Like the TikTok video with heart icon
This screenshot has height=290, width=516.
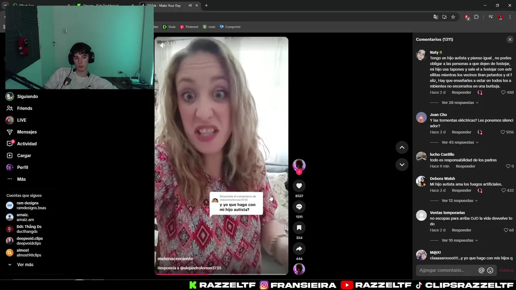[x=299, y=186]
